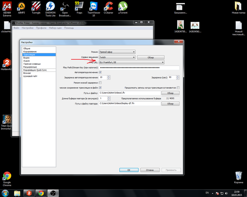Open Сервис вещания dropdown (Twitch)

117,57
